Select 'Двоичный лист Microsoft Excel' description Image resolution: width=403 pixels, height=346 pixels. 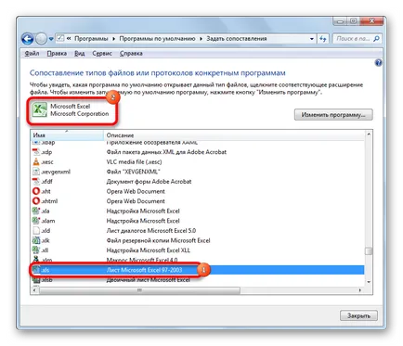click(x=149, y=280)
